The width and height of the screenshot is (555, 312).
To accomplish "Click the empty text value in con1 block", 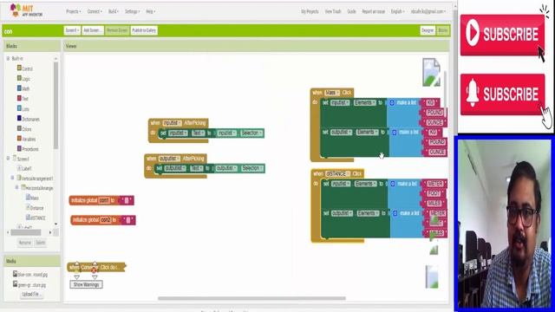I will [127, 200].
